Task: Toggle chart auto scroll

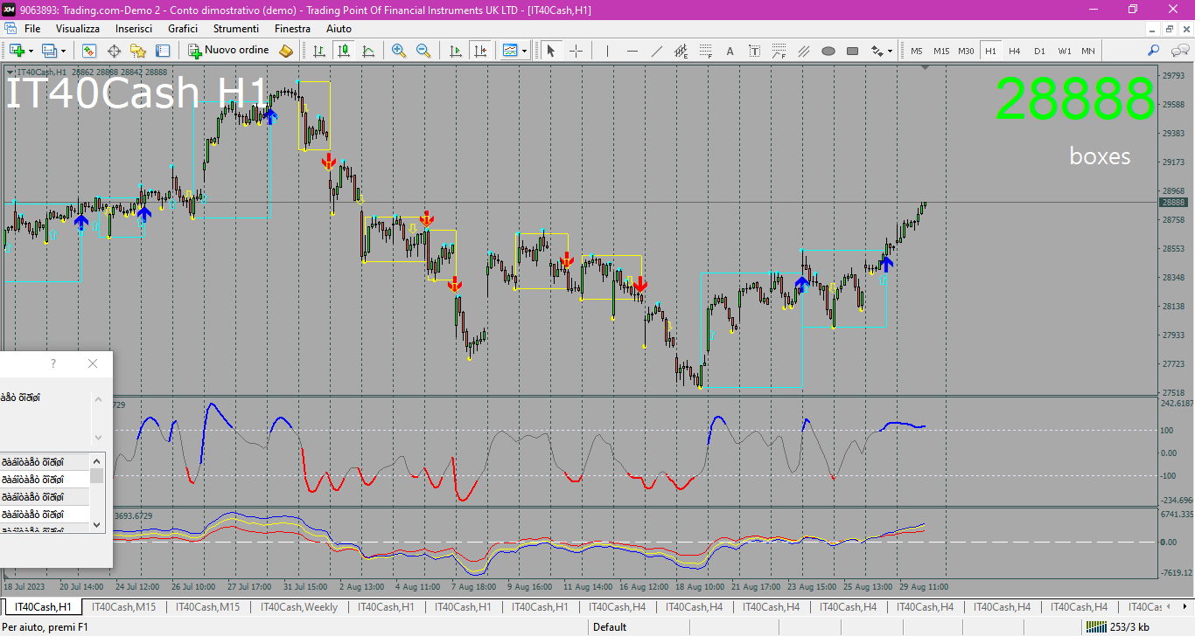Action: tap(455, 51)
